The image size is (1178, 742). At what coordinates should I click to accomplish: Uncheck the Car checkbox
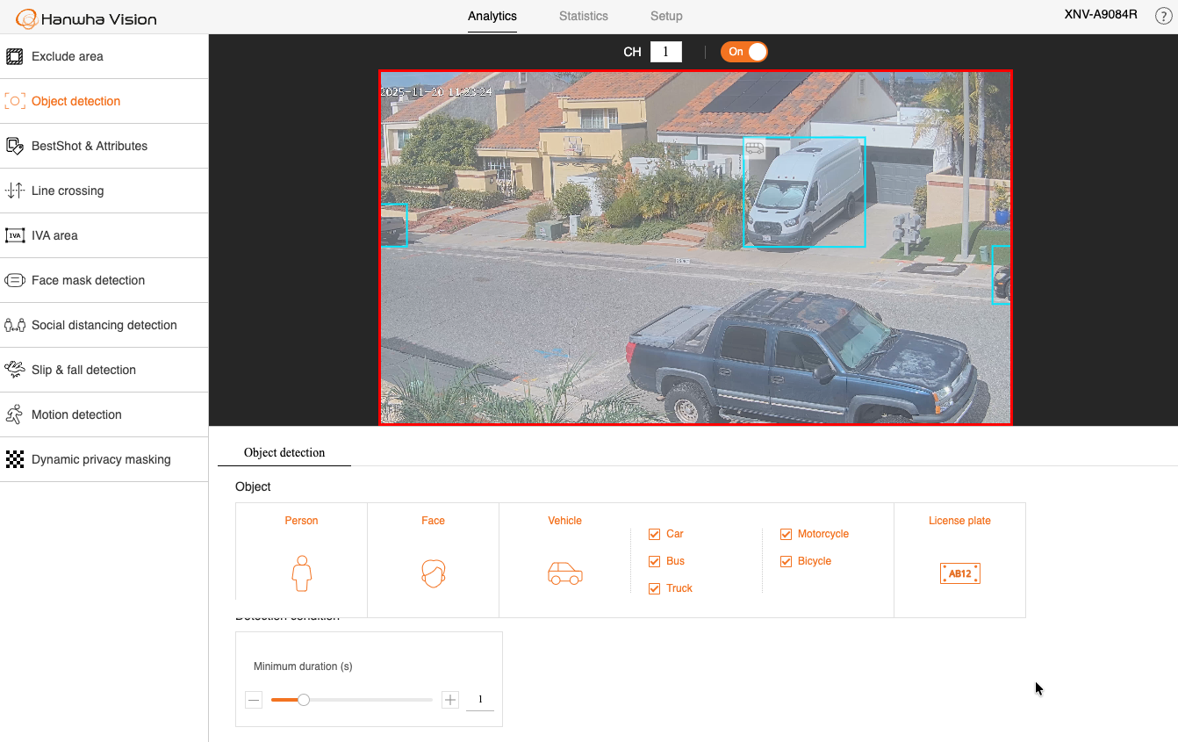coord(654,534)
